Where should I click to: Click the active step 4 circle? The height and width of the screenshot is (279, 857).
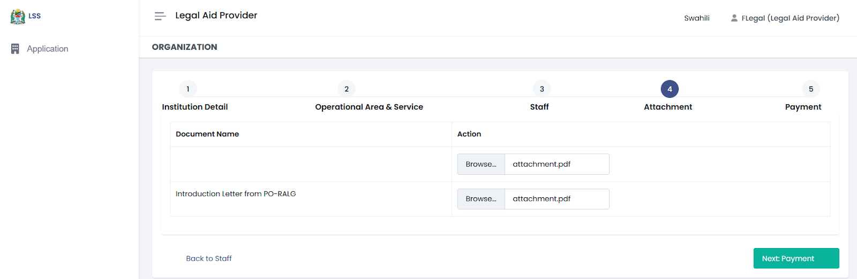(x=670, y=89)
